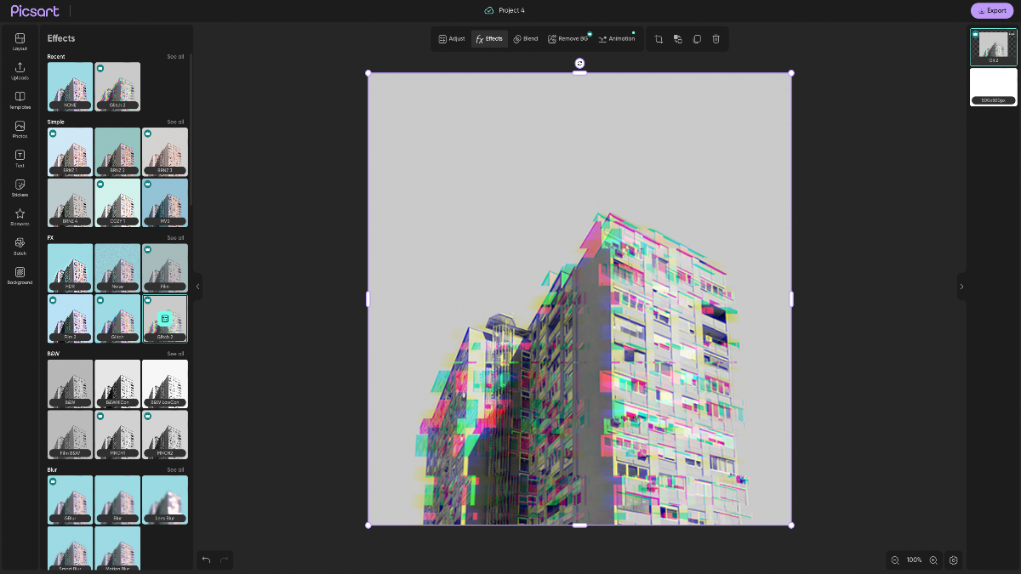Click the Export button
Viewport: 1021px width, 574px height.
pos(992,10)
